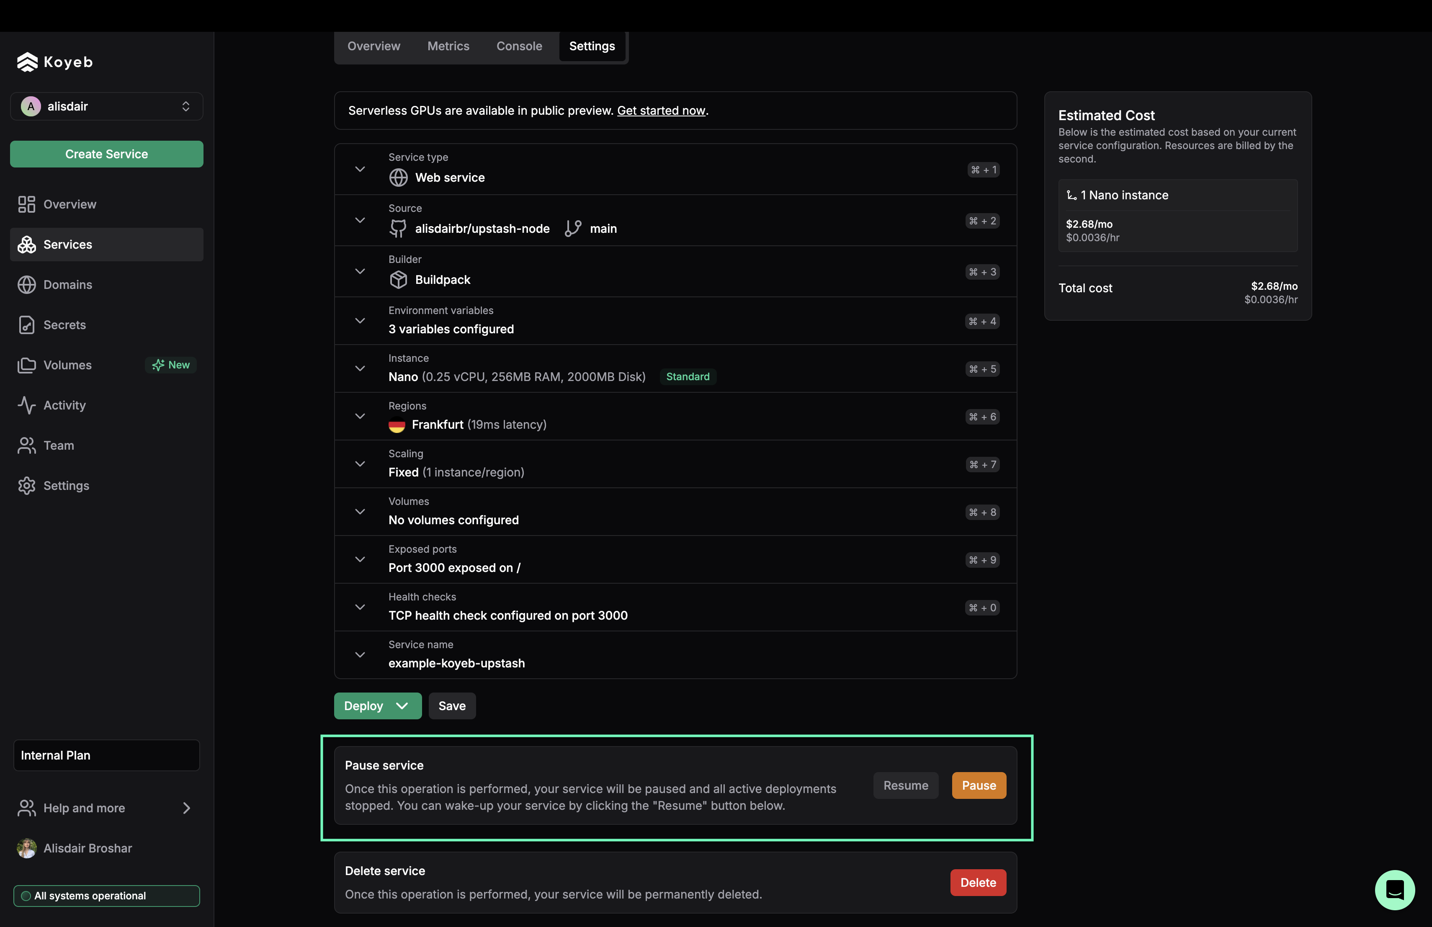
Task: Expand the Environment variables section
Action: 359,320
